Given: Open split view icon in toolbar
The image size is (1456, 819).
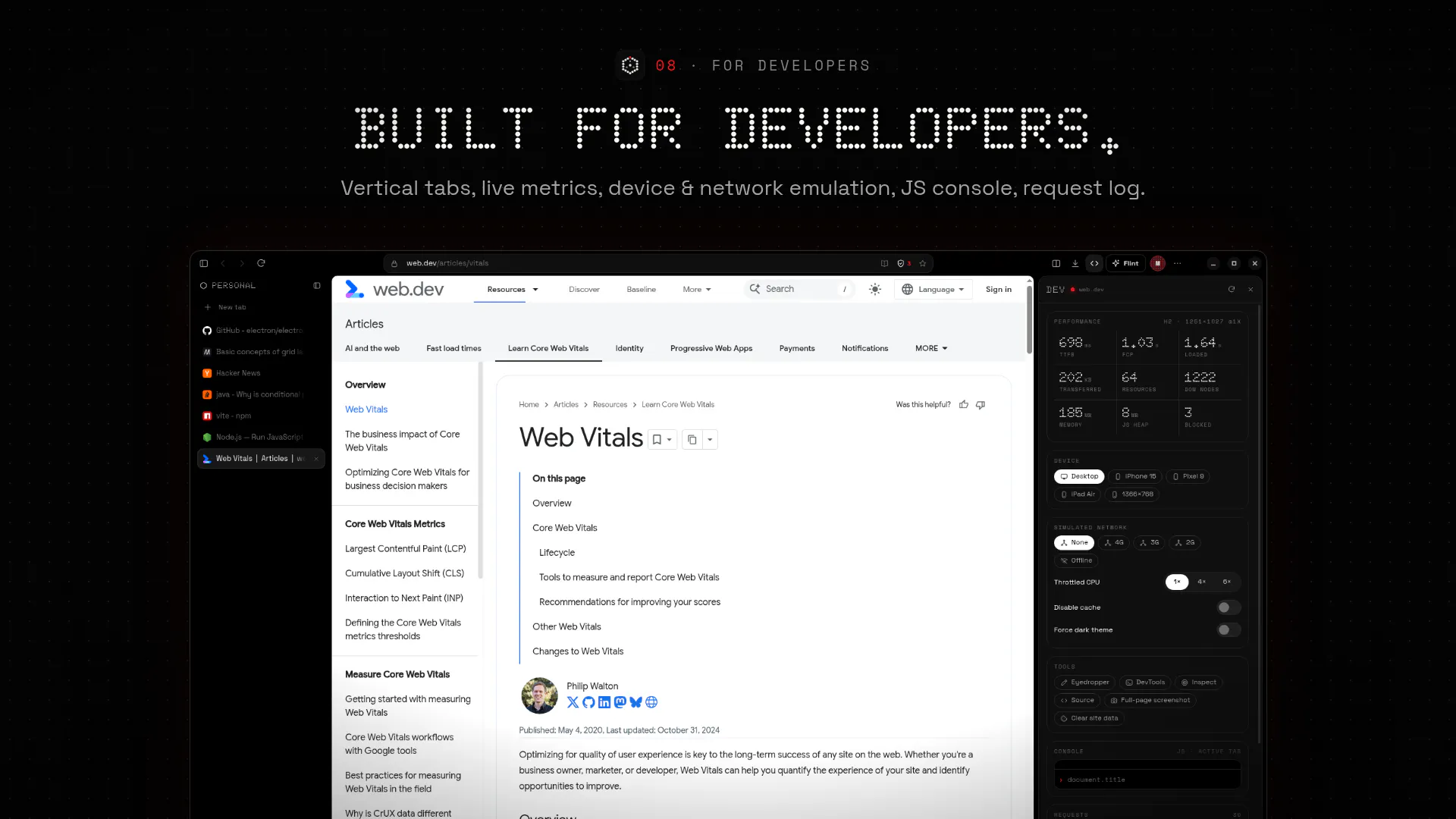Looking at the screenshot, I should tap(1056, 263).
